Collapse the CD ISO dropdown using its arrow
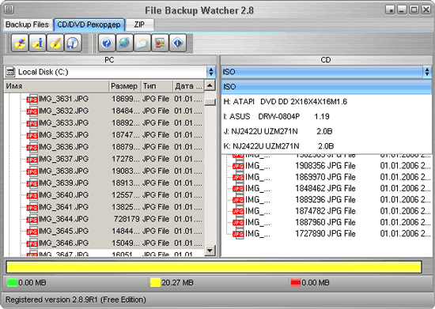Viewport: 435px width, 309px height. [x=427, y=72]
